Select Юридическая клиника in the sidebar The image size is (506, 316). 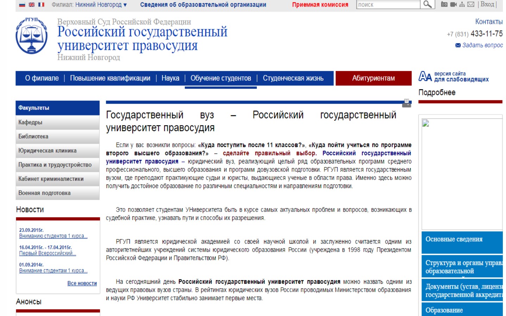(x=48, y=150)
